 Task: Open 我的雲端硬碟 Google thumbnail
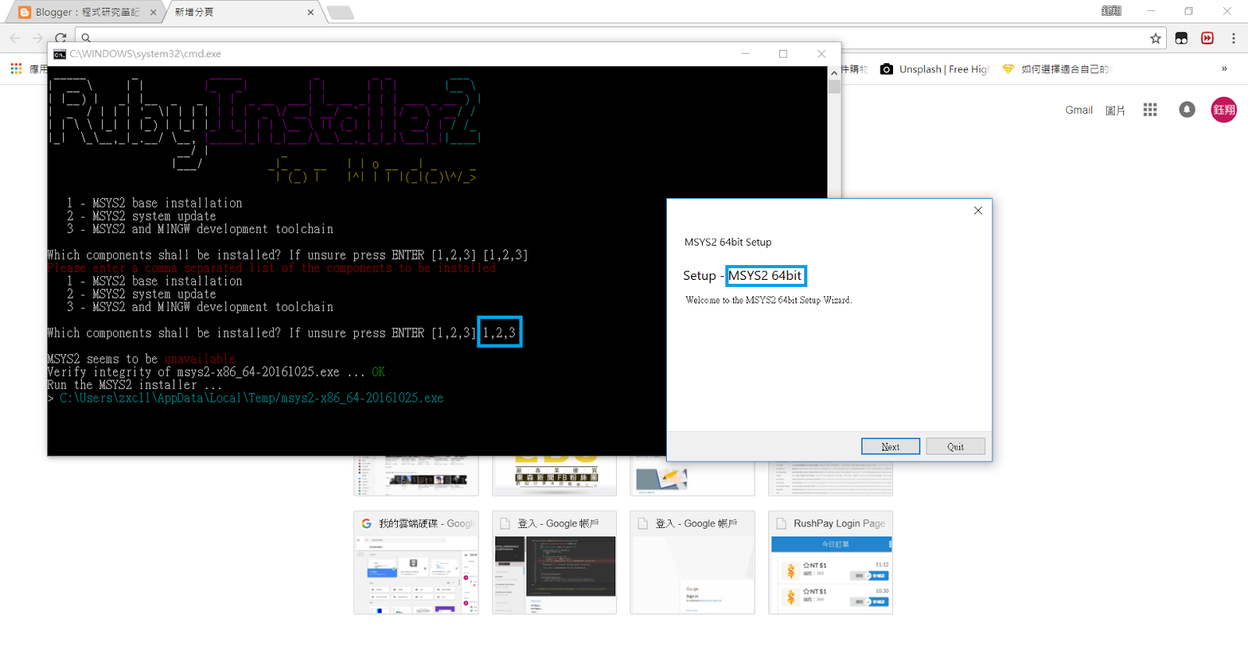click(416, 562)
